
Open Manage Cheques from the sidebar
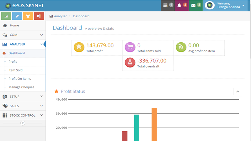tap(21, 87)
